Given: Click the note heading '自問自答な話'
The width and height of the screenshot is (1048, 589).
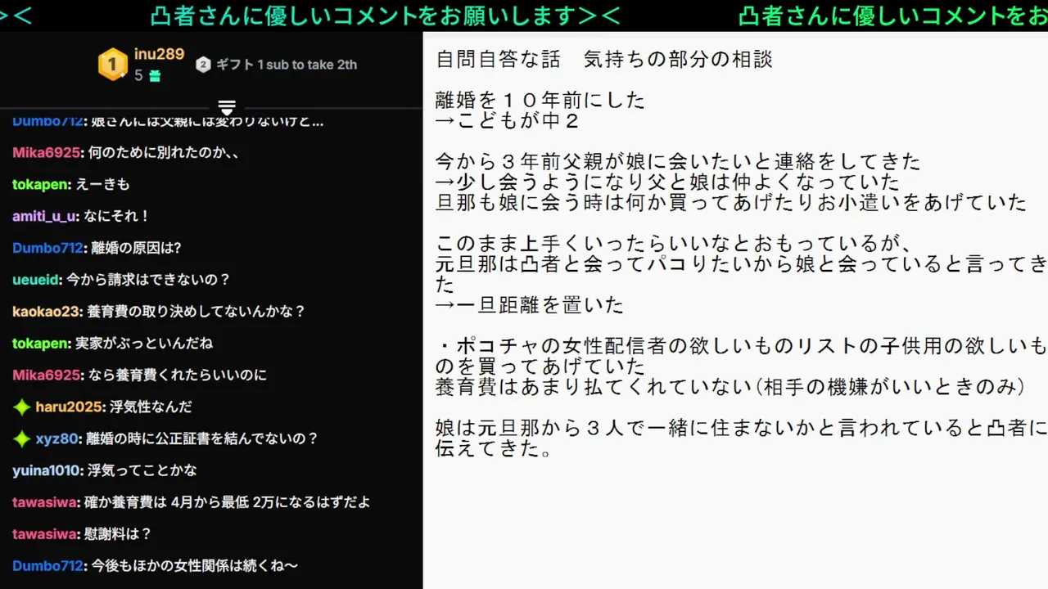Looking at the screenshot, I should 498,60.
